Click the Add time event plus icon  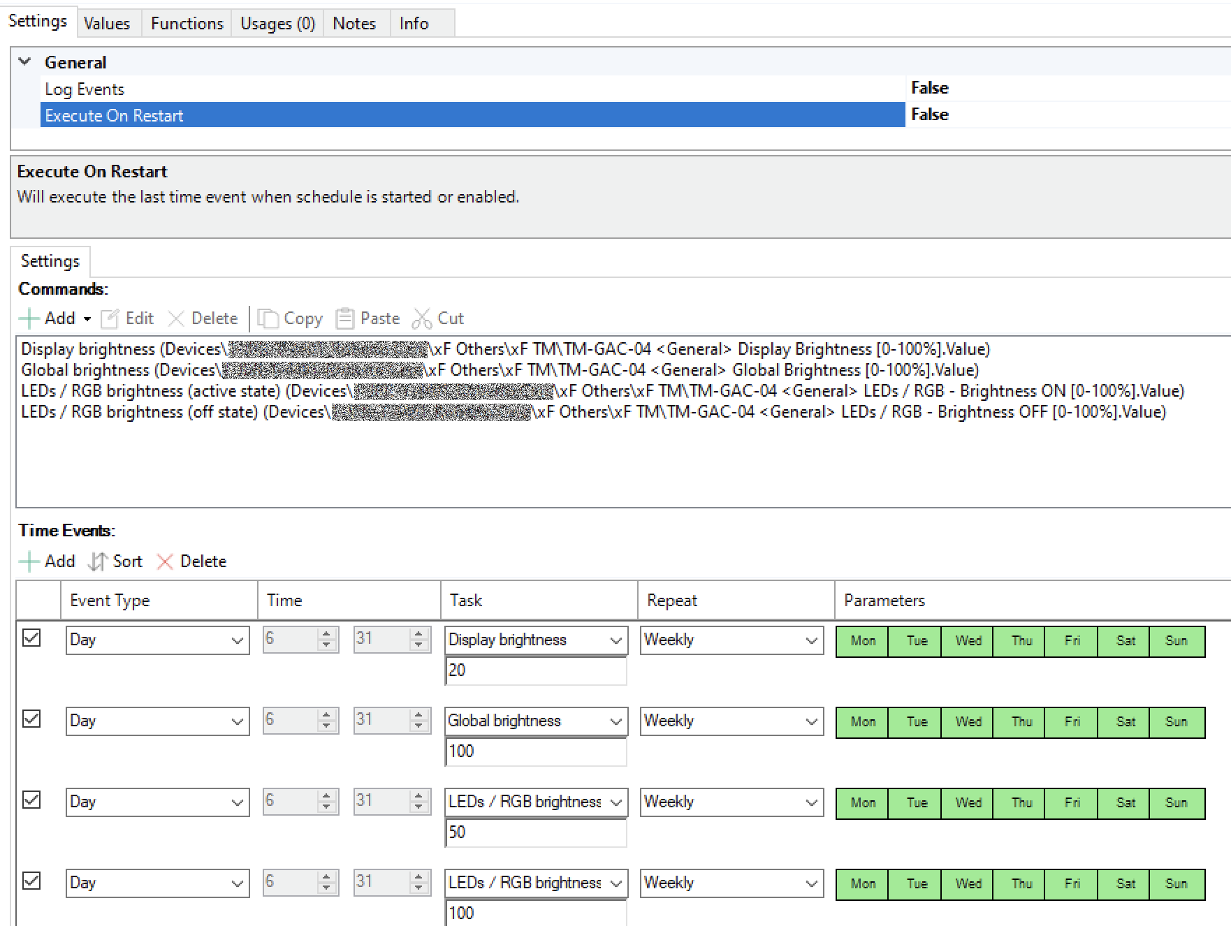tap(29, 561)
